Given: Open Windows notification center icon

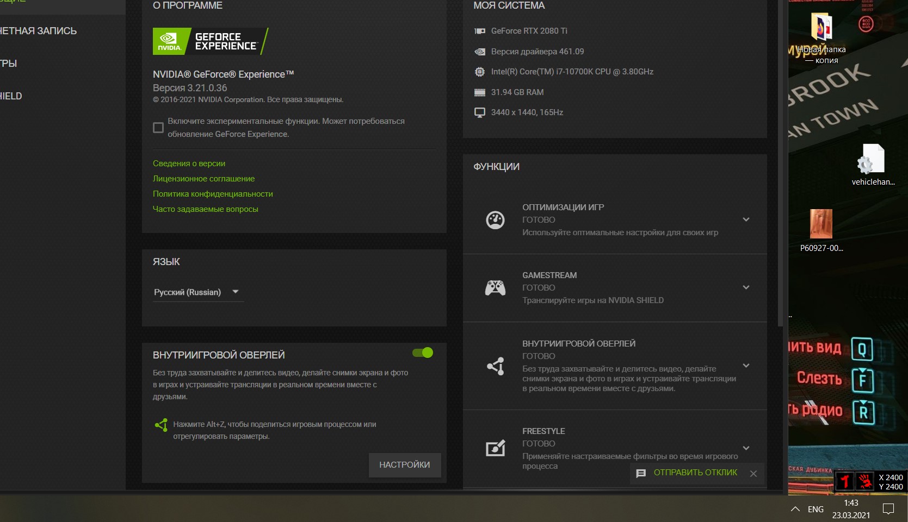Looking at the screenshot, I should (888, 509).
